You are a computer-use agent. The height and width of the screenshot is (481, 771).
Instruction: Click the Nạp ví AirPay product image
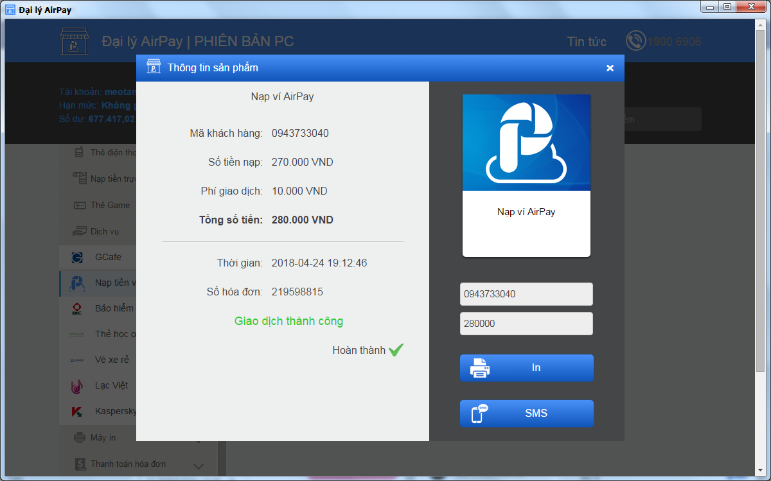tap(526, 143)
